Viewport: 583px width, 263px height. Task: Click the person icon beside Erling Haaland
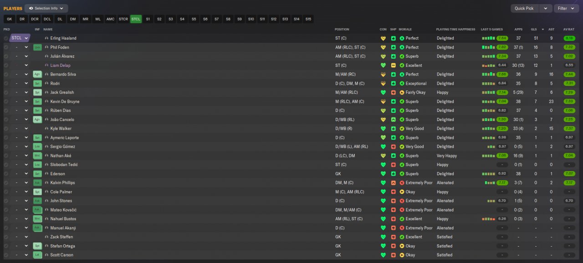point(46,38)
